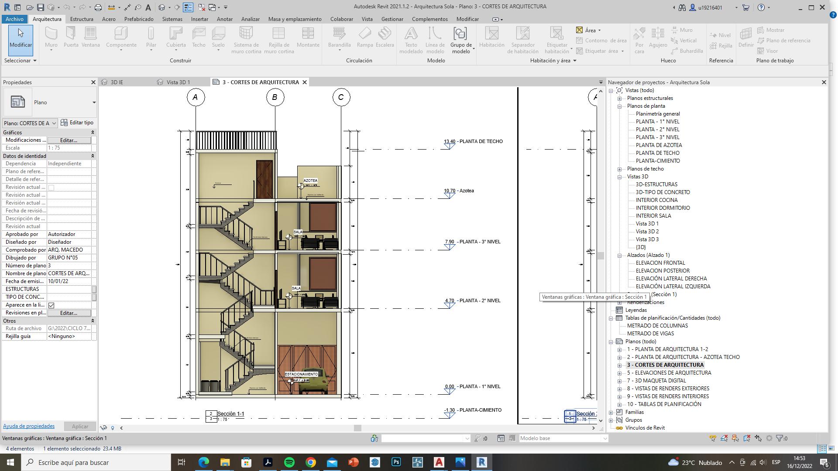Screen dimensions: 838x471
Task: Open ELEVACION FRONTAL in the project browser
Action: coord(660,263)
